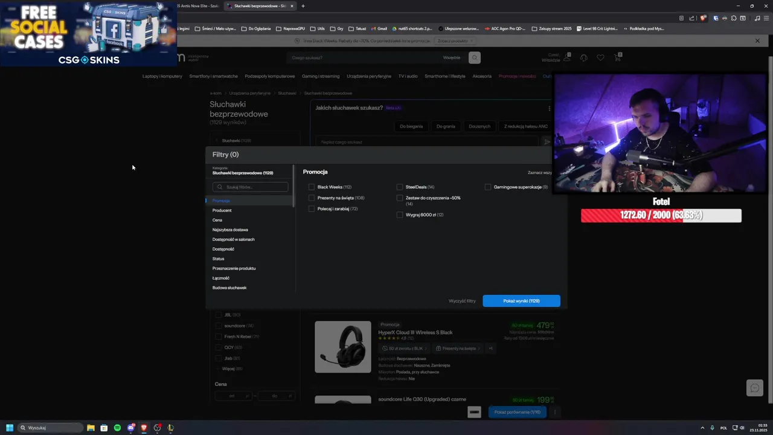Image resolution: width=773 pixels, height=435 pixels.
Task: Open the shopping cart icon
Action: coord(617,57)
